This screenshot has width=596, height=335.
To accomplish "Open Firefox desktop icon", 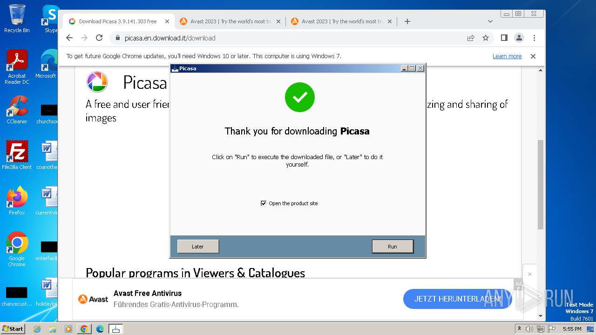I will coord(17,201).
